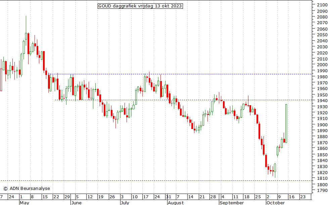Click date label 28 on the axis
Image resolution: width=329 pixels, height=205 pixels.
click(213, 197)
